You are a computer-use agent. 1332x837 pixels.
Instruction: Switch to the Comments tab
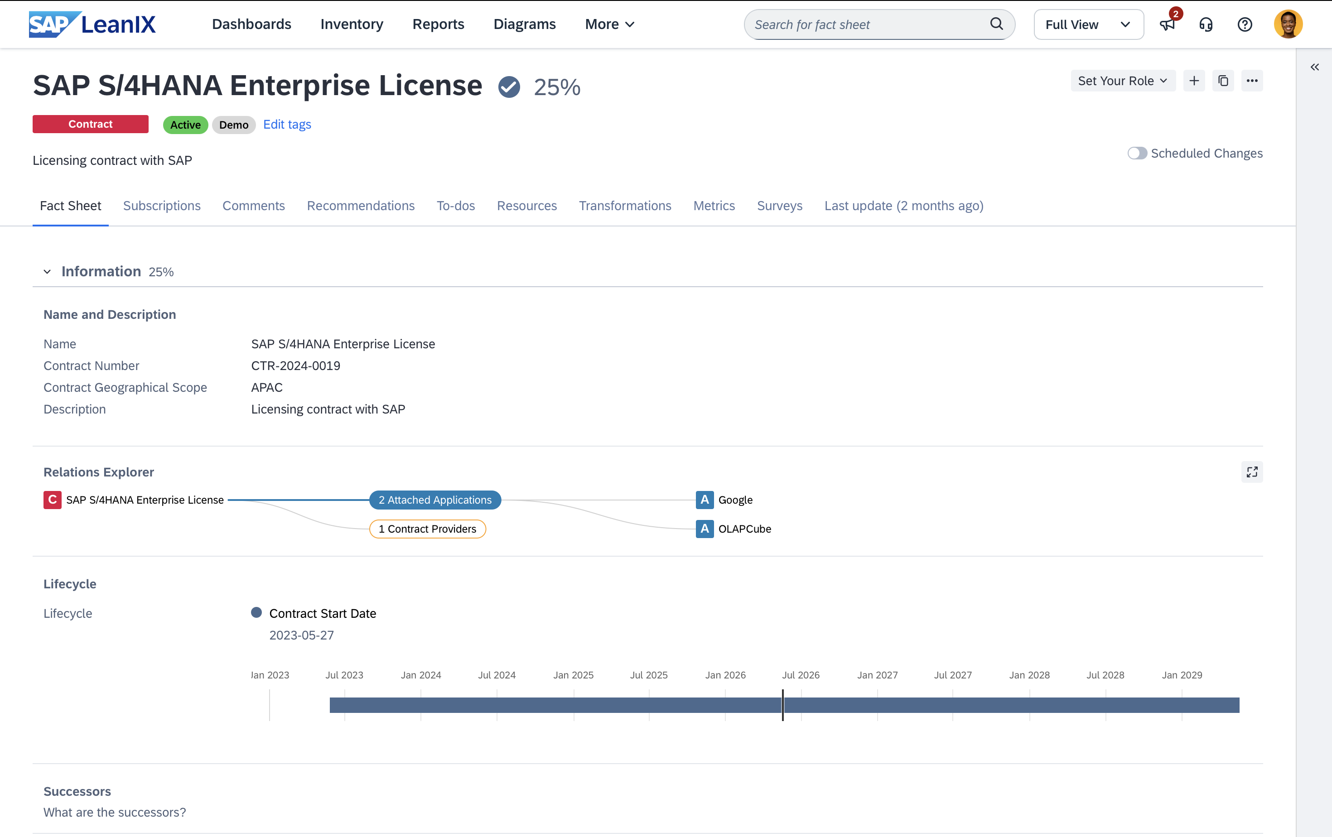(253, 206)
